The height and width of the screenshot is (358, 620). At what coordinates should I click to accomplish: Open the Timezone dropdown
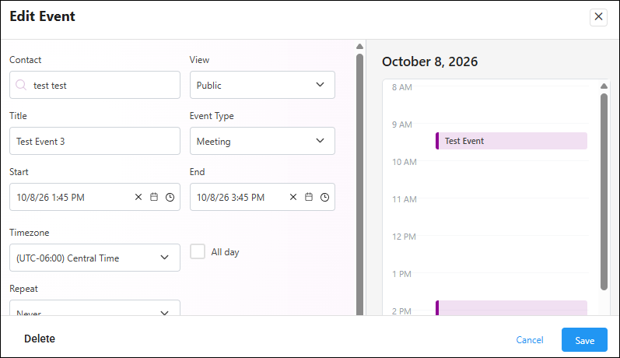(95, 258)
